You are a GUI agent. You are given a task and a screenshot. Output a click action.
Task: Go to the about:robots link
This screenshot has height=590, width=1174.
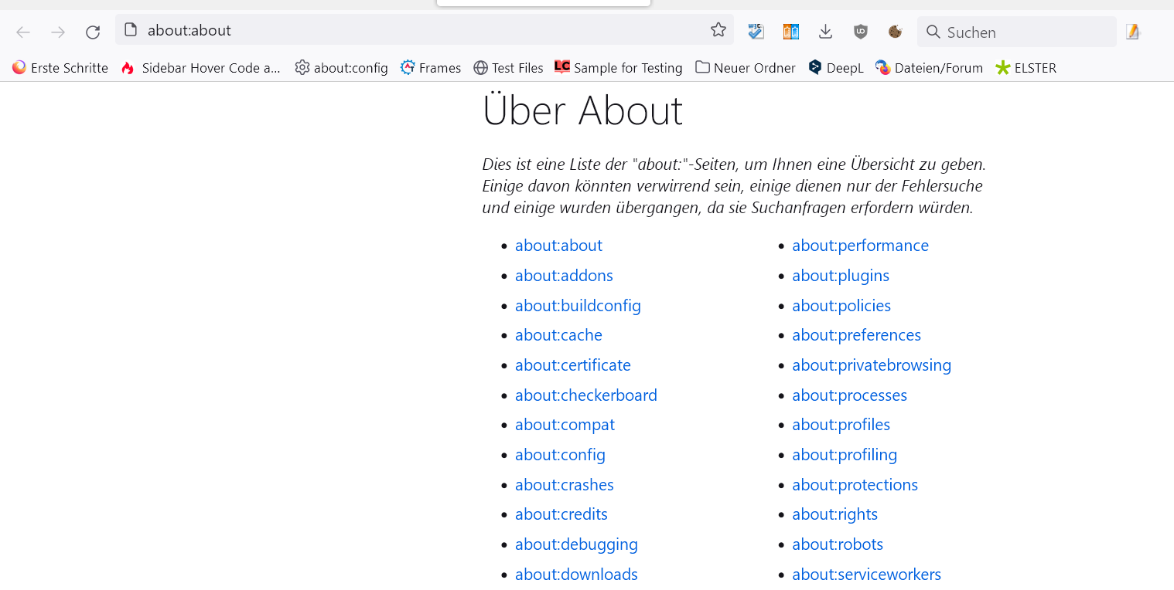pyautogui.click(x=837, y=544)
